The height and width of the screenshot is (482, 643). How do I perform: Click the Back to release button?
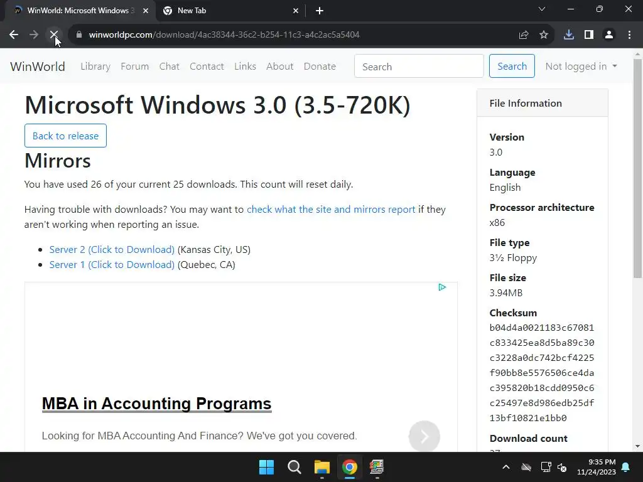[65, 136]
